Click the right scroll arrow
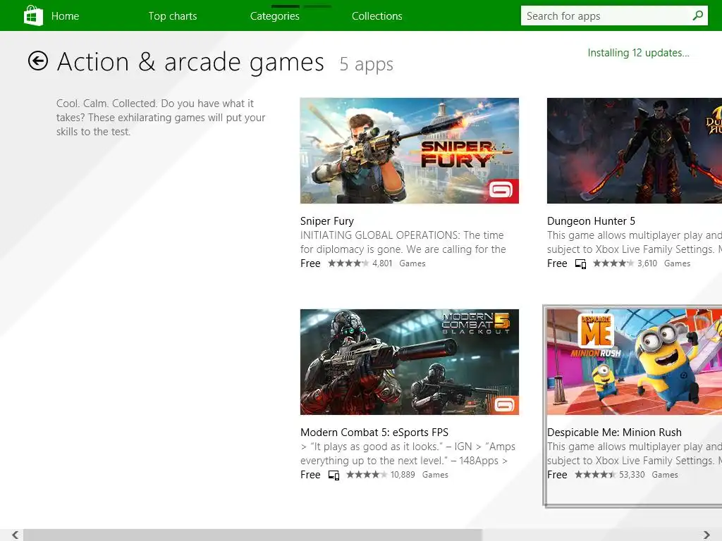 tap(706, 535)
